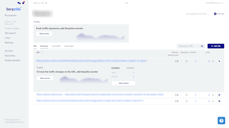Viewport: 229px width, 128px height.
Task: Switch to the Links status tab
Action: pyautogui.click(x=69, y=46)
